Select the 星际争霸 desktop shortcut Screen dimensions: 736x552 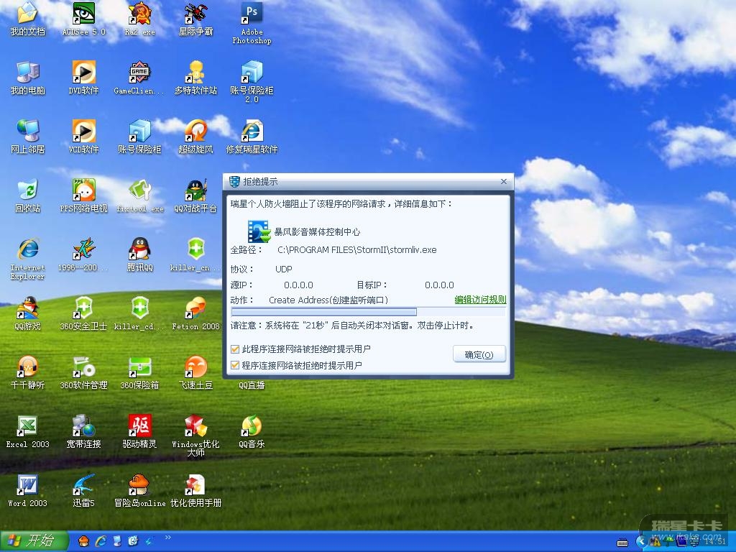(195, 19)
